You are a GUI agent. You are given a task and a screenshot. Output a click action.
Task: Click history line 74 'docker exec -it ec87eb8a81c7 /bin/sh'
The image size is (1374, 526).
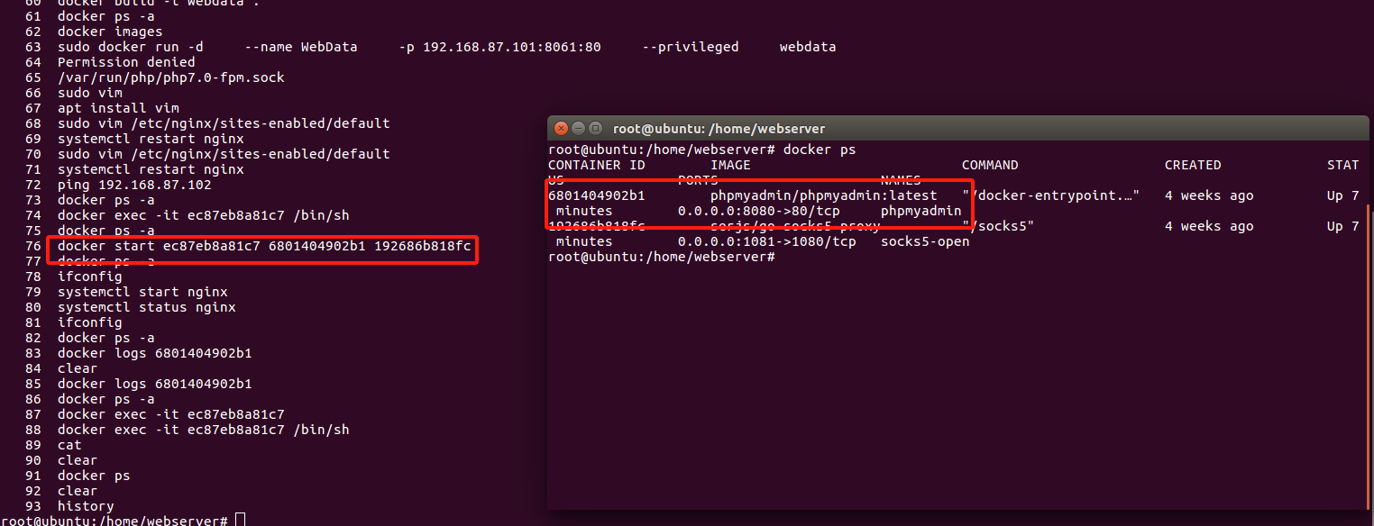(x=204, y=215)
